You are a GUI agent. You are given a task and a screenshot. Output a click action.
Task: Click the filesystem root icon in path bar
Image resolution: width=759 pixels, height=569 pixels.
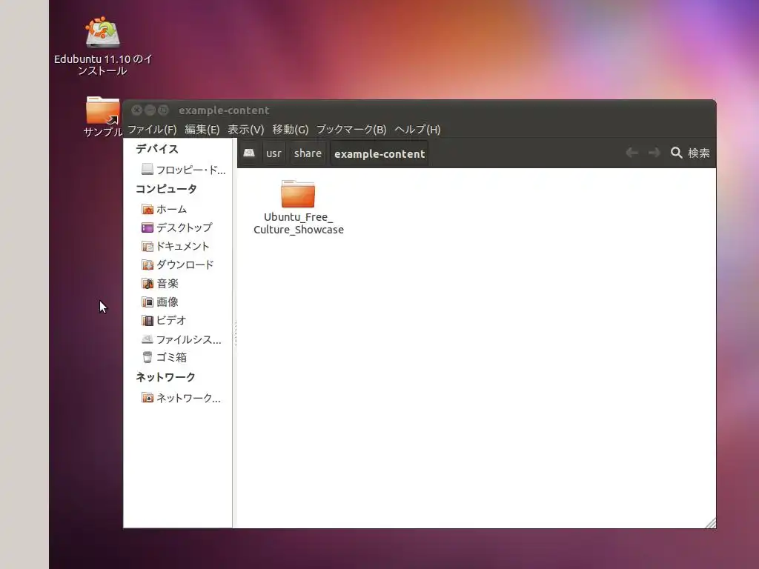tap(249, 153)
